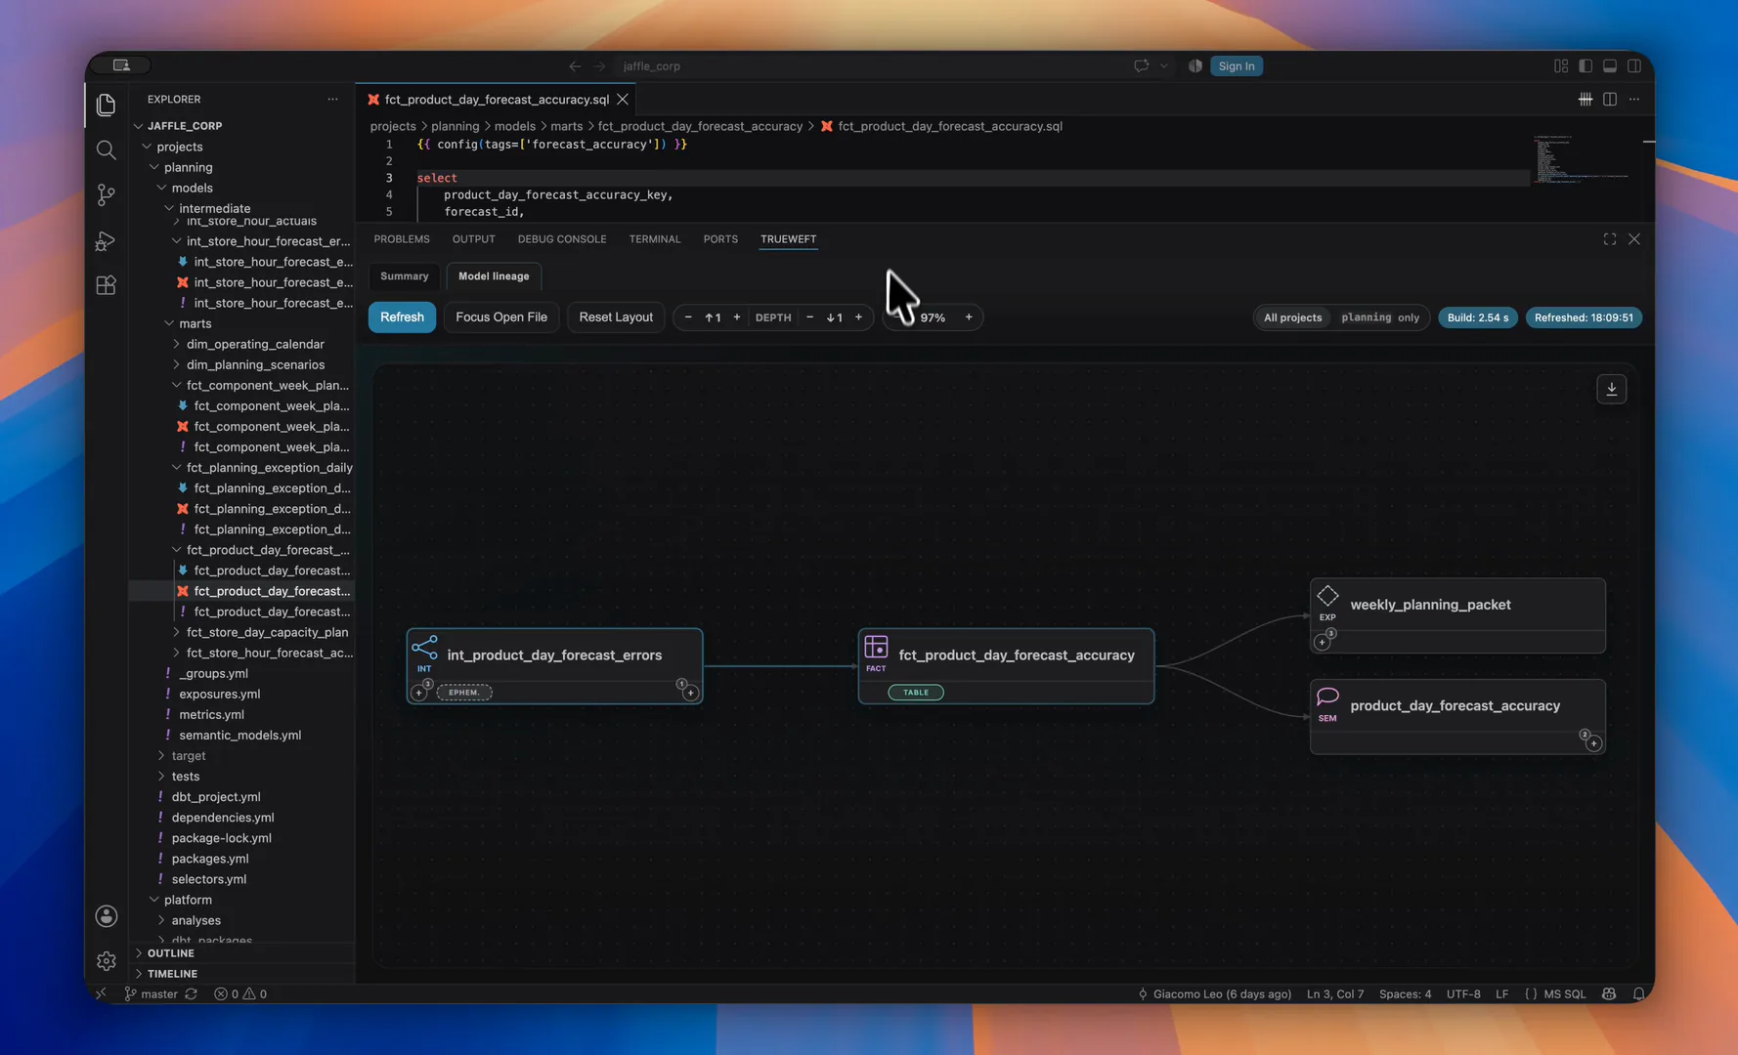Screen dimensions: 1738x1055
Task: Open dropdown arrow beside chat icon
Action: point(1163,66)
